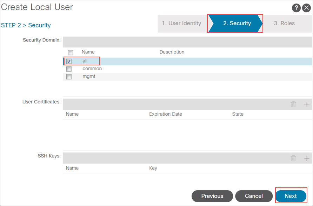Proceed with the Next button

pyautogui.click(x=291, y=196)
